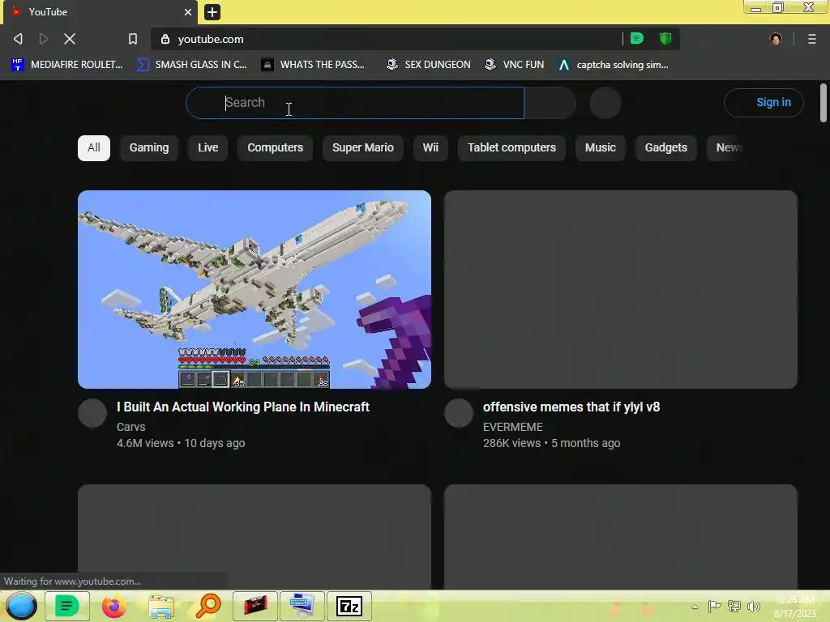The image size is (830, 622).
Task: Stop page loading with X button
Action: click(70, 39)
